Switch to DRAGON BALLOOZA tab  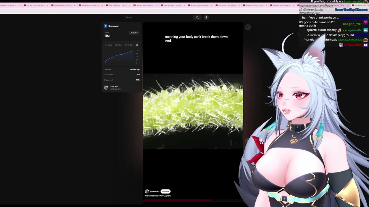click(x=63, y=5)
